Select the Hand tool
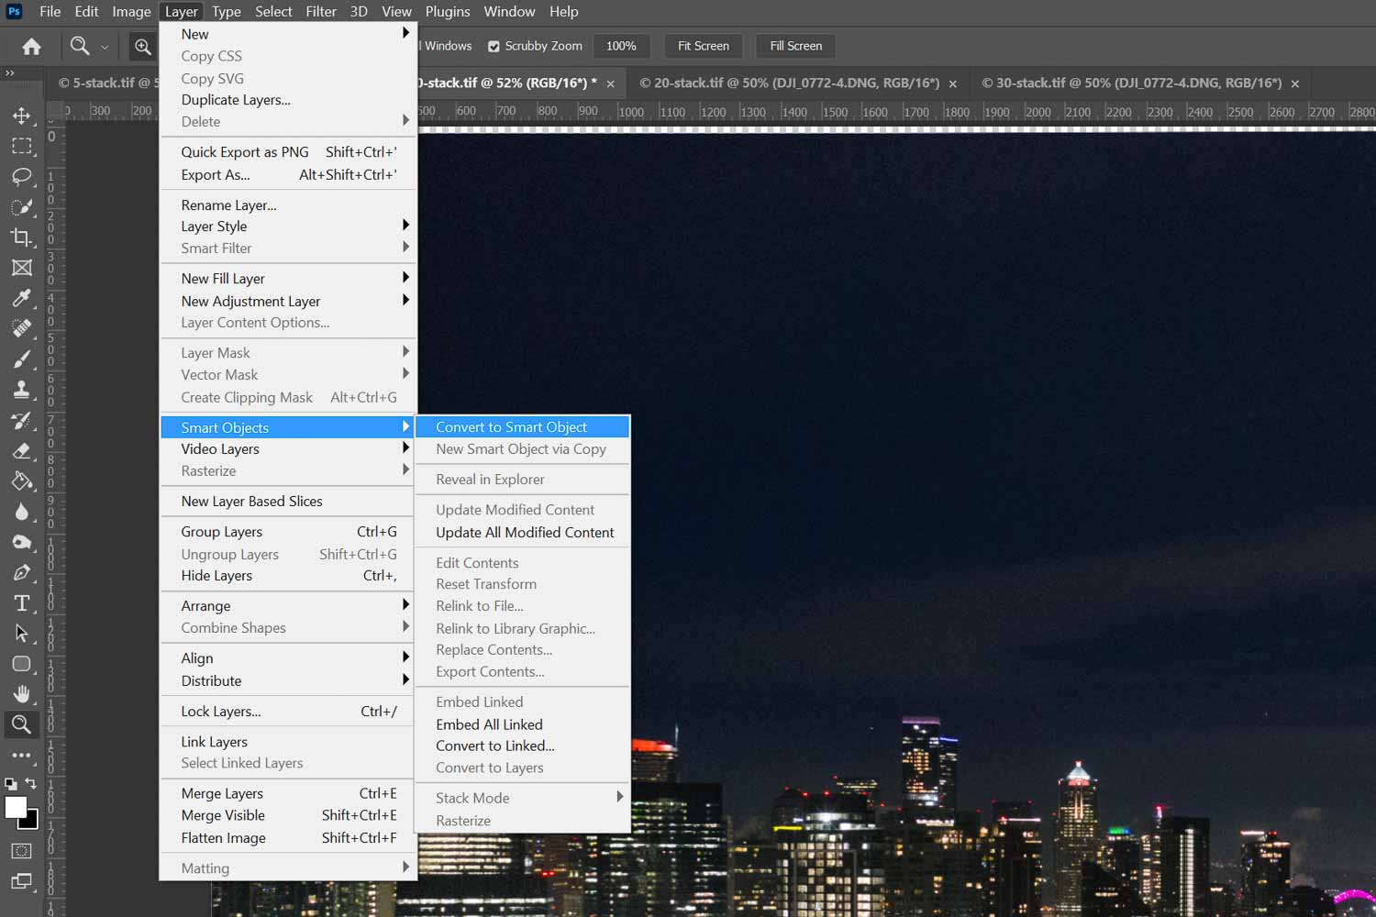 point(21,693)
